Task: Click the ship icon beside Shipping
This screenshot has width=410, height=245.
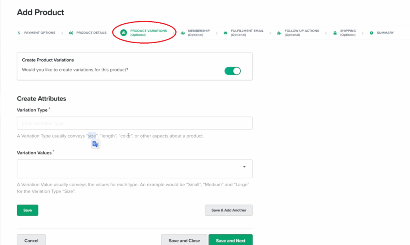Action: pyautogui.click(x=335, y=33)
